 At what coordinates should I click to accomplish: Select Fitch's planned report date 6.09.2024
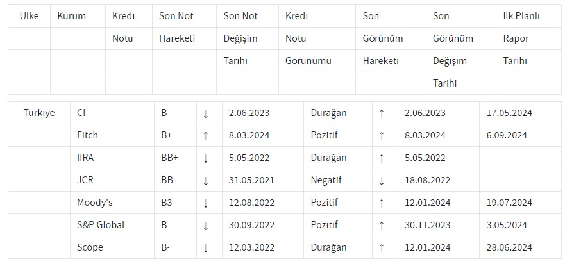tap(507, 135)
